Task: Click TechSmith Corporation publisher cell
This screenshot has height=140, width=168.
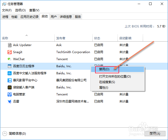Action: click(x=73, y=52)
